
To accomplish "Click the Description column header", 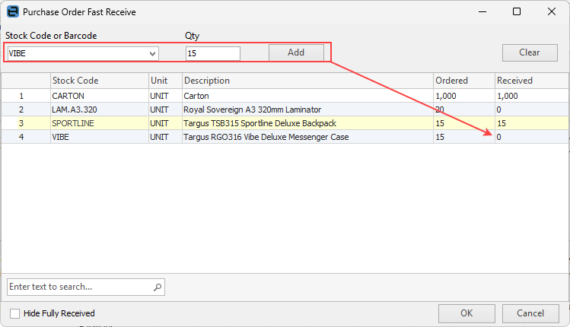I will pyautogui.click(x=307, y=81).
